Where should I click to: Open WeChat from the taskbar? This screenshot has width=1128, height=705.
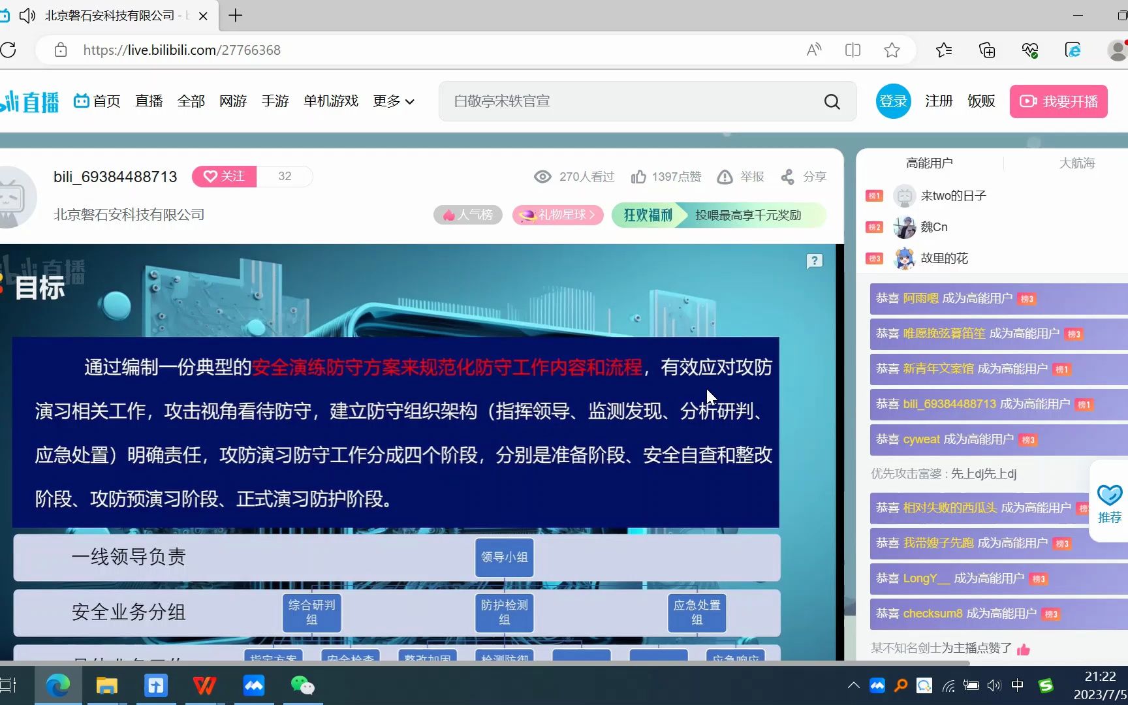[x=302, y=685]
